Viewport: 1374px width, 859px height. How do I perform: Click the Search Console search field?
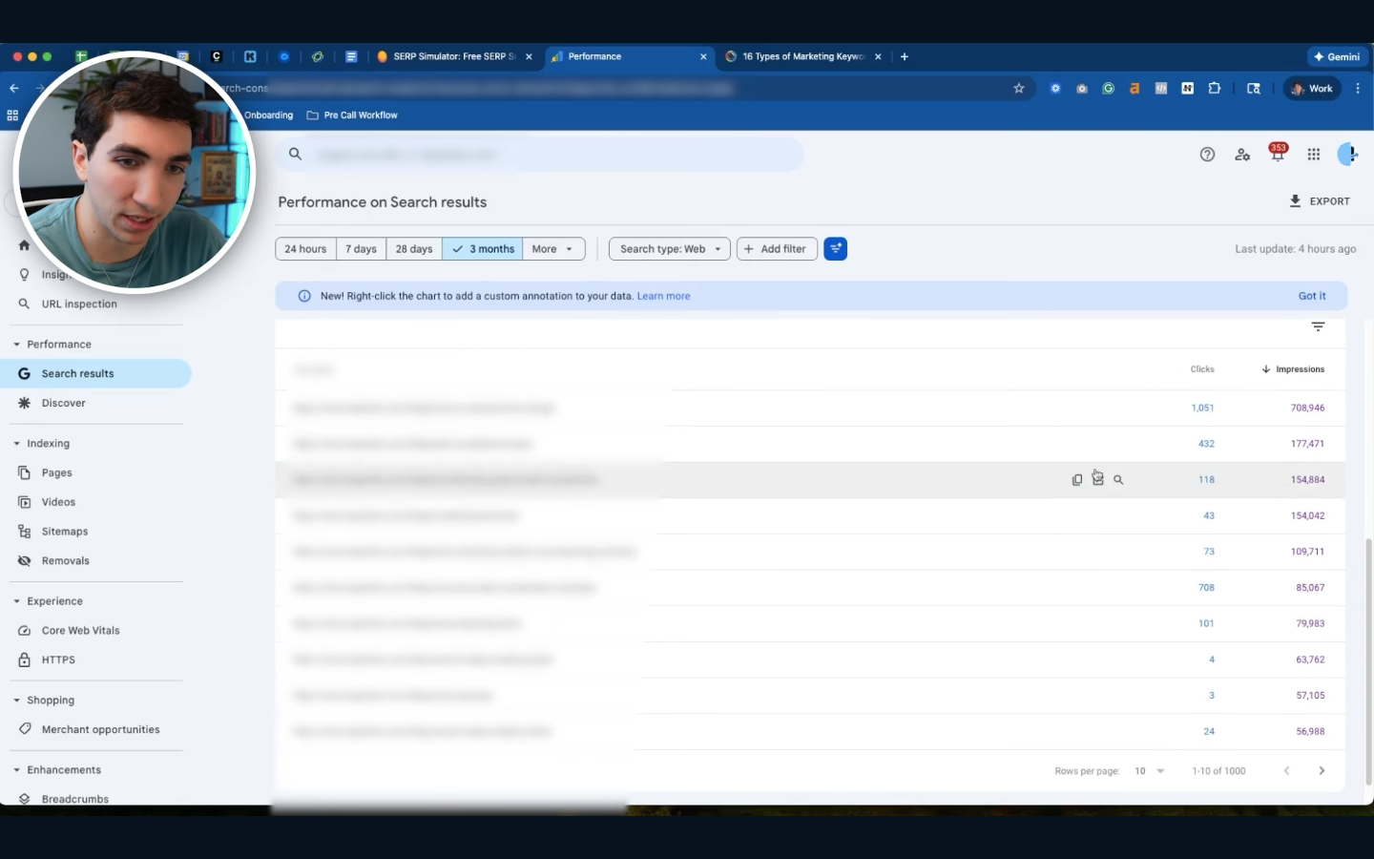(540, 155)
